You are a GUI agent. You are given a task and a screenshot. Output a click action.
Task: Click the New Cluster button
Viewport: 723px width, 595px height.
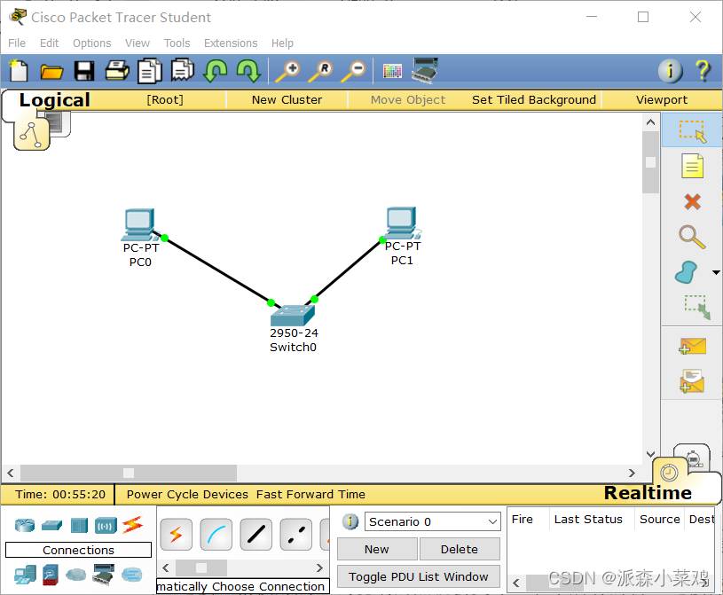click(x=287, y=99)
